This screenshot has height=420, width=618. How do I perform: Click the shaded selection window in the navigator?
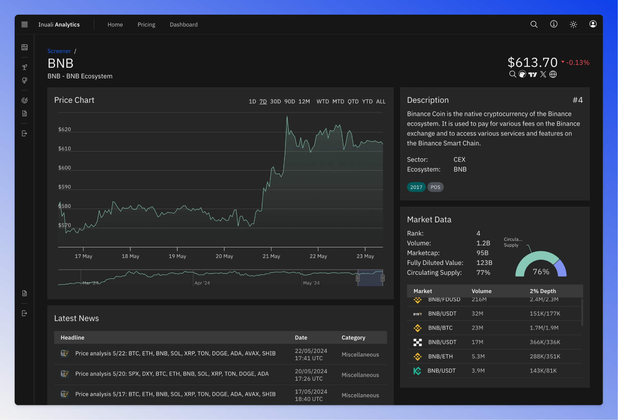pyautogui.click(x=371, y=278)
